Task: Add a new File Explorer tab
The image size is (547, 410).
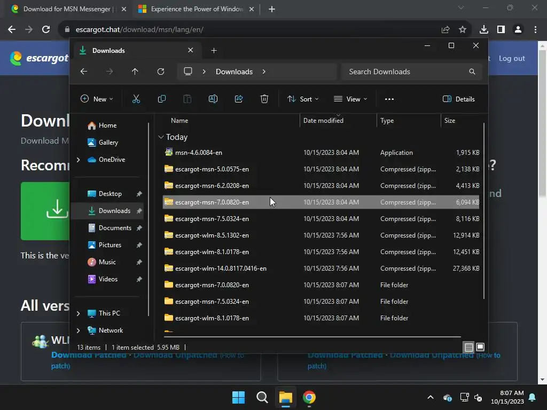Action: coord(214,51)
